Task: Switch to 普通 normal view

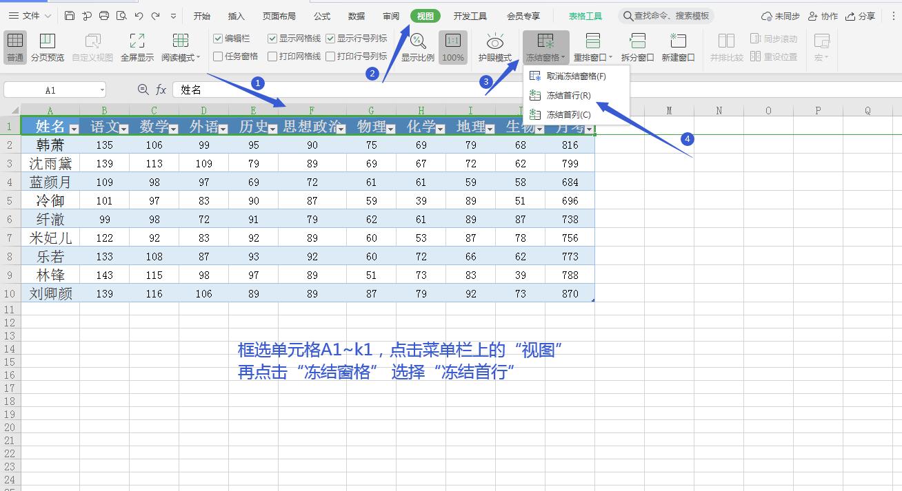Action: coord(14,47)
